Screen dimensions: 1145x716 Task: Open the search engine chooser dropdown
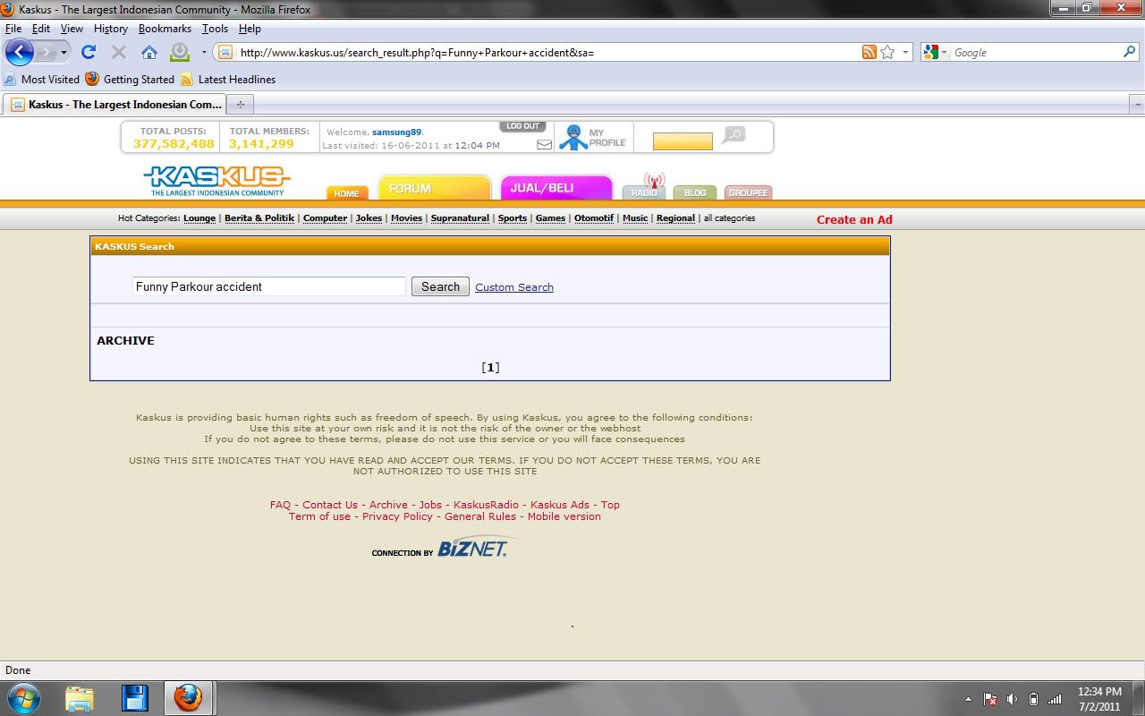click(944, 52)
